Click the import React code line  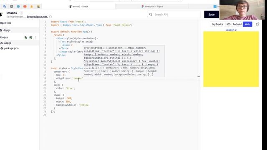point(68,22)
